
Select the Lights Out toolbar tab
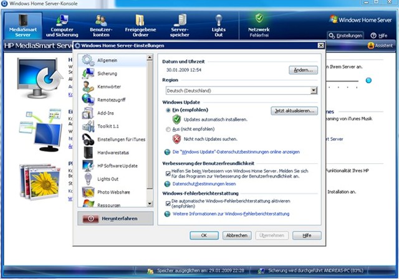[219, 26]
